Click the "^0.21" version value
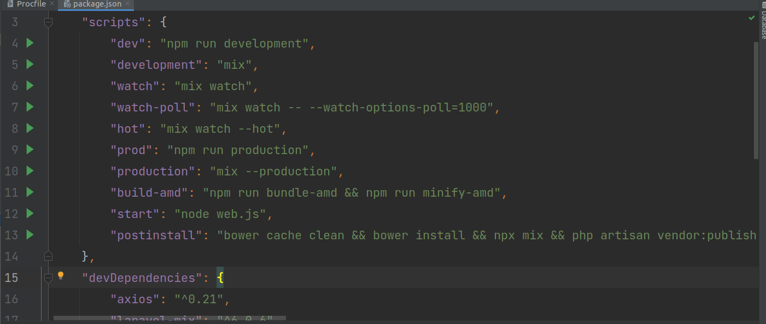The height and width of the screenshot is (324, 766). click(x=199, y=299)
